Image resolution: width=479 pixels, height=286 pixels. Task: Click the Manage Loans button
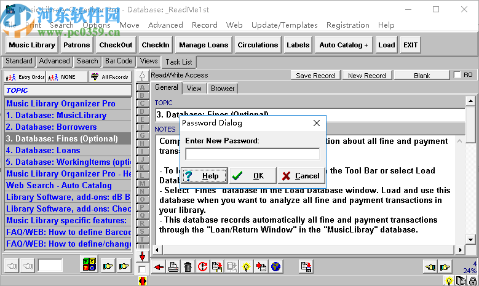204,45
